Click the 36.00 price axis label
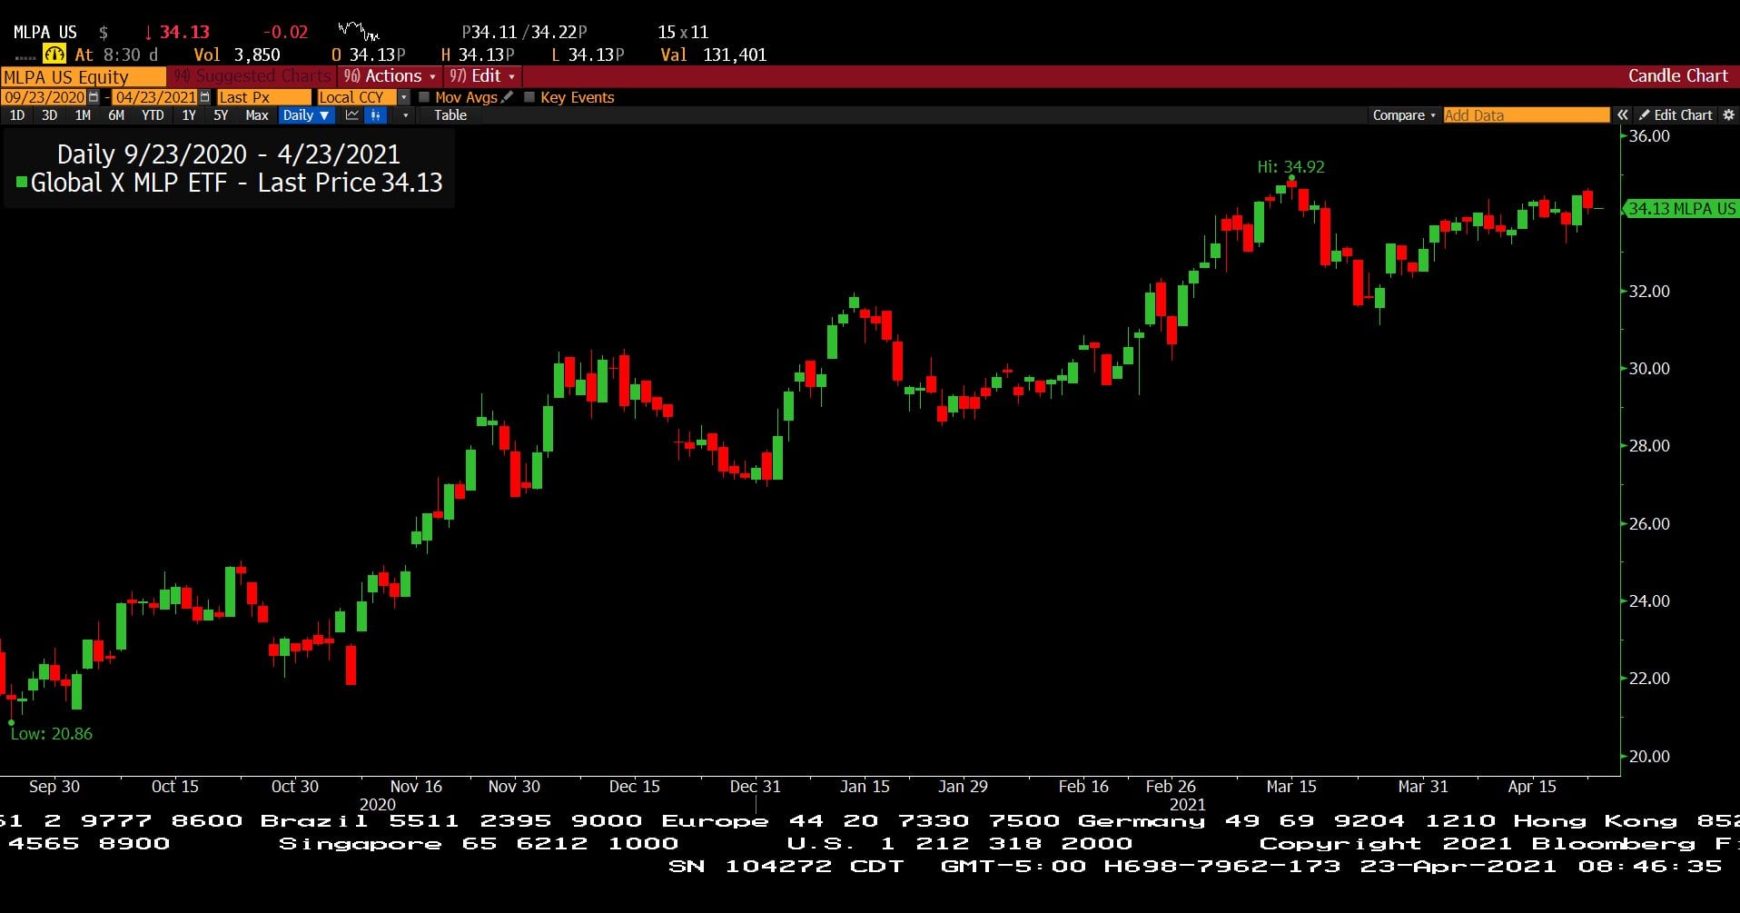Screen dimensions: 1740x913 click(x=1649, y=136)
